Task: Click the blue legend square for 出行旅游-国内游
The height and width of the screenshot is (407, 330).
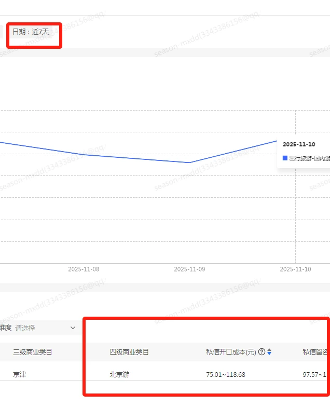Action: click(x=285, y=158)
